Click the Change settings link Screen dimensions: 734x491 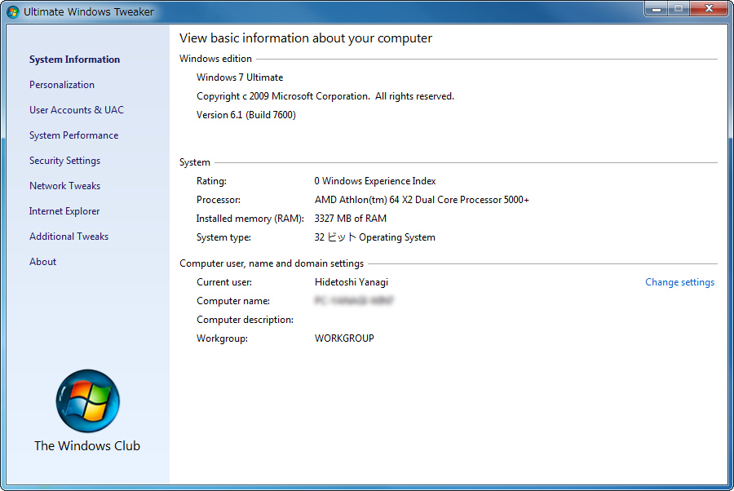[679, 282]
